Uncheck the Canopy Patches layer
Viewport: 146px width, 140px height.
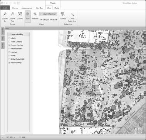click(9, 45)
